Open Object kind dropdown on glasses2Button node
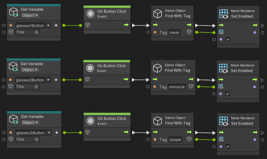The image size is (267, 159). (30, 70)
